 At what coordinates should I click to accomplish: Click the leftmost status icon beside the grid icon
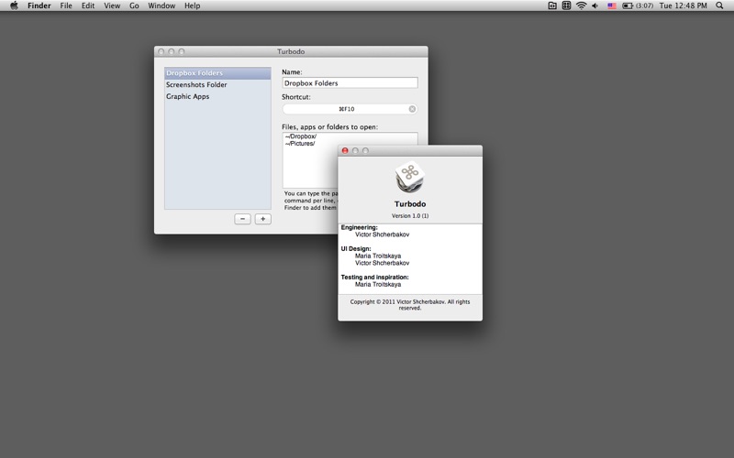552,5
